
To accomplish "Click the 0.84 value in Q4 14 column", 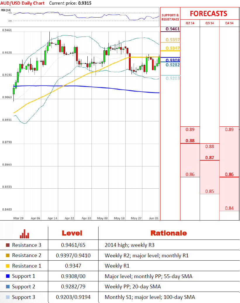I will (x=229, y=208).
